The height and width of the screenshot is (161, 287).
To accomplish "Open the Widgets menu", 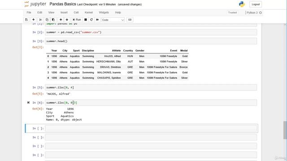I will (104, 13).
